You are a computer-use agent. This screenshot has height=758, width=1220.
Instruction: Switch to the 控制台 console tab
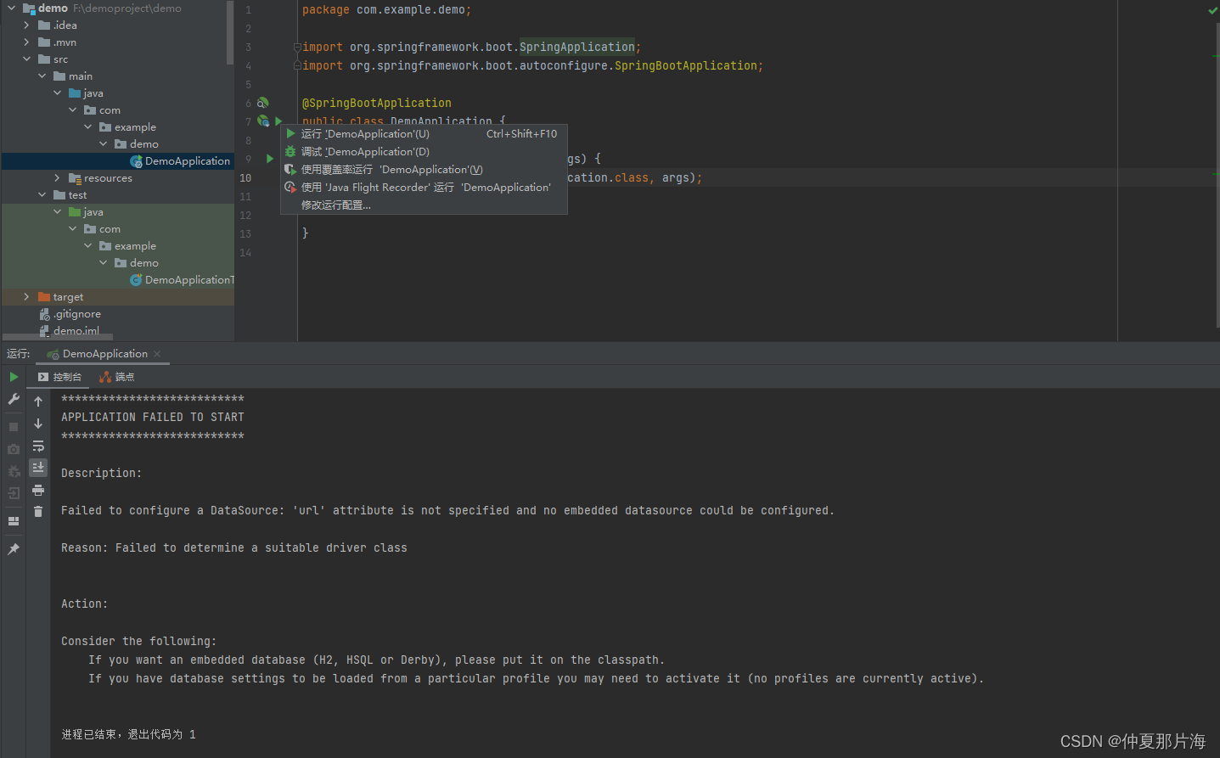pos(60,377)
